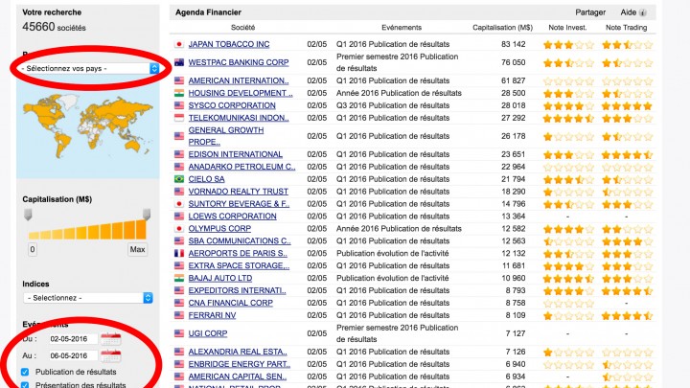
Task: Open AMERICAN INTERNATION.. link
Action: pyautogui.click(x=239, y=80)
